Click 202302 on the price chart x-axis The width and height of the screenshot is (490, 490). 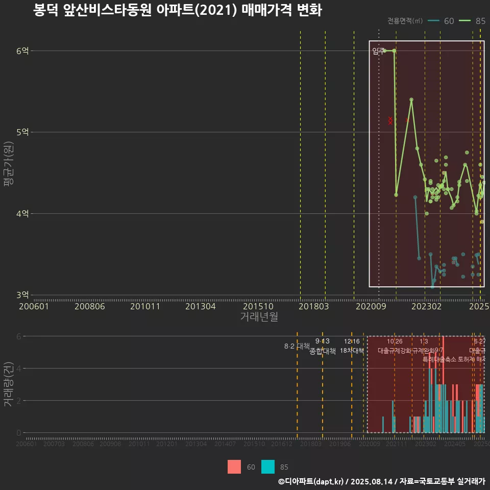click(x=427, y=306)
